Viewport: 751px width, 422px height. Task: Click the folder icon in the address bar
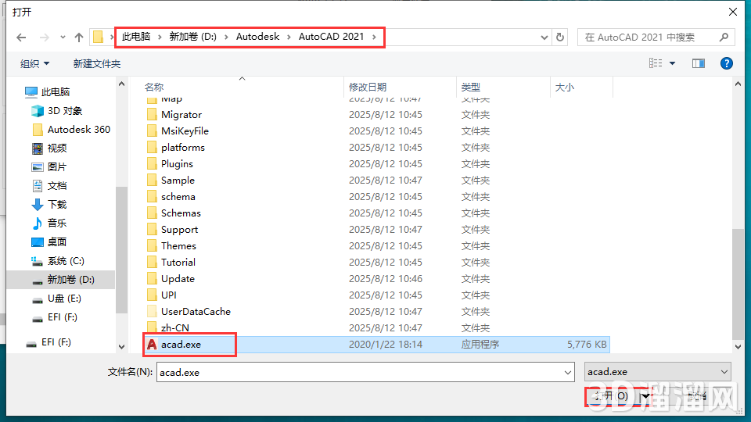click(99, 37)
